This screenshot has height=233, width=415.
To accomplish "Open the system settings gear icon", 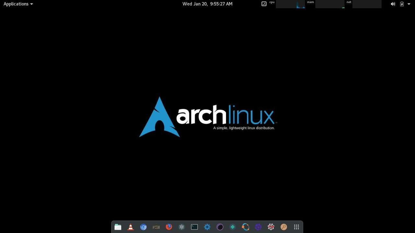I will tap(207, 227).
